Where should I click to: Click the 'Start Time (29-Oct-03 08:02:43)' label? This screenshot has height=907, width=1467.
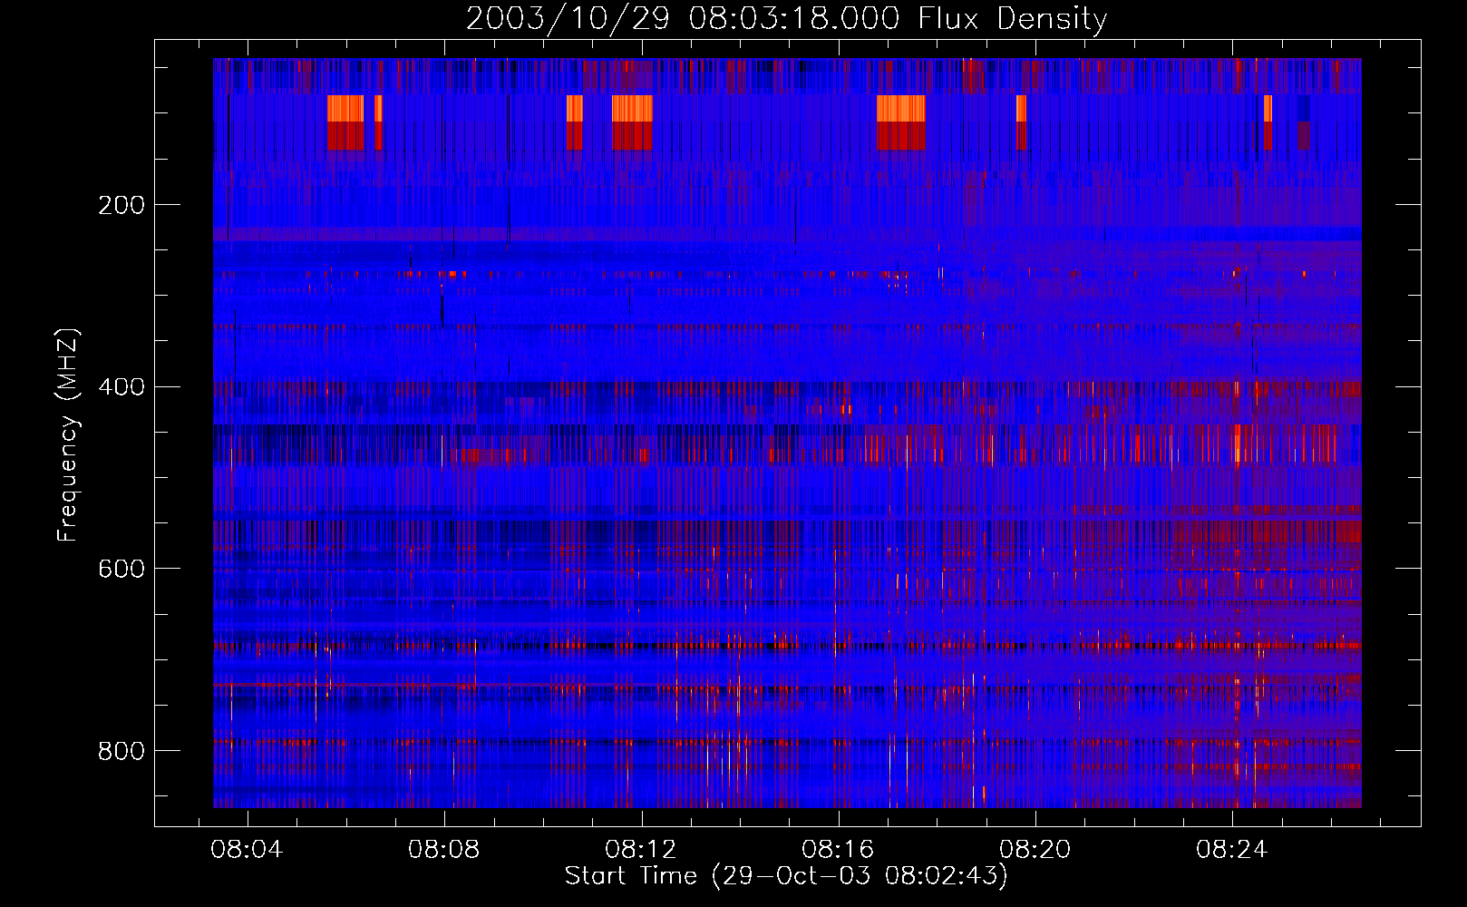point(786,876)
